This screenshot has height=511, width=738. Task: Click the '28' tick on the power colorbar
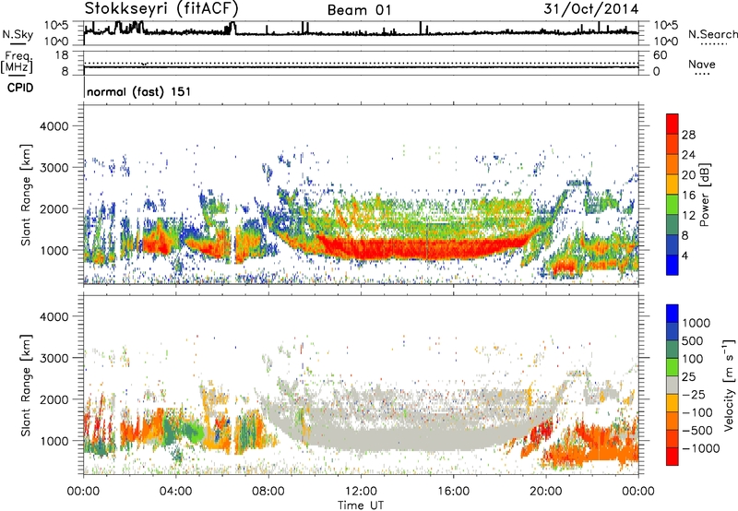click(688, 135)
